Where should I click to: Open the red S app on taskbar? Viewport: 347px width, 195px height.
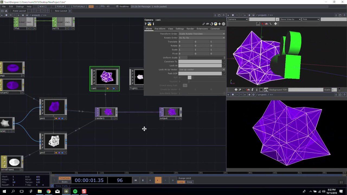tap(84, 191)
